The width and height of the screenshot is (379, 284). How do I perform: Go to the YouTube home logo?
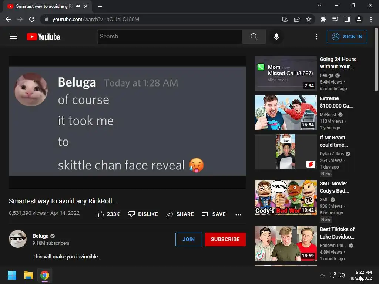(x=43, y=37)
